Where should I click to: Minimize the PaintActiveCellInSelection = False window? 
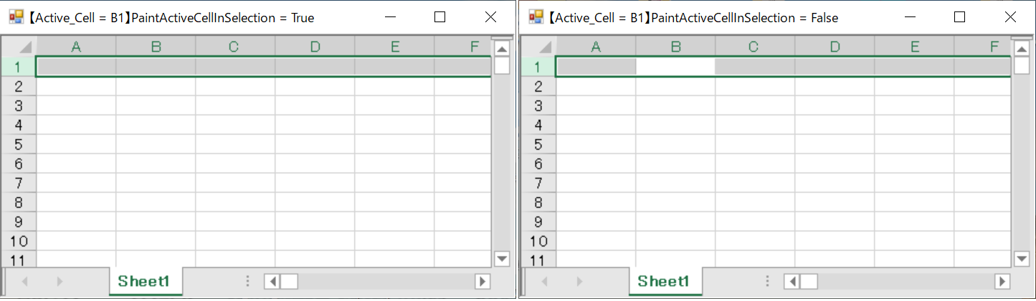click(910, 17)
